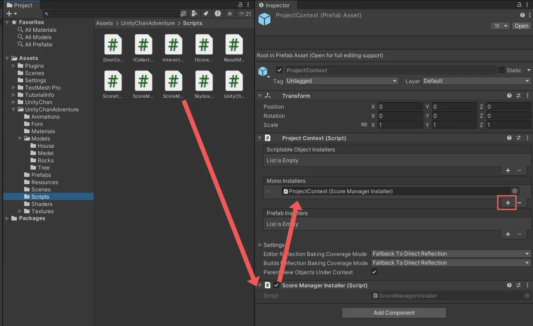Click the Search by Type filter icon

195,14
